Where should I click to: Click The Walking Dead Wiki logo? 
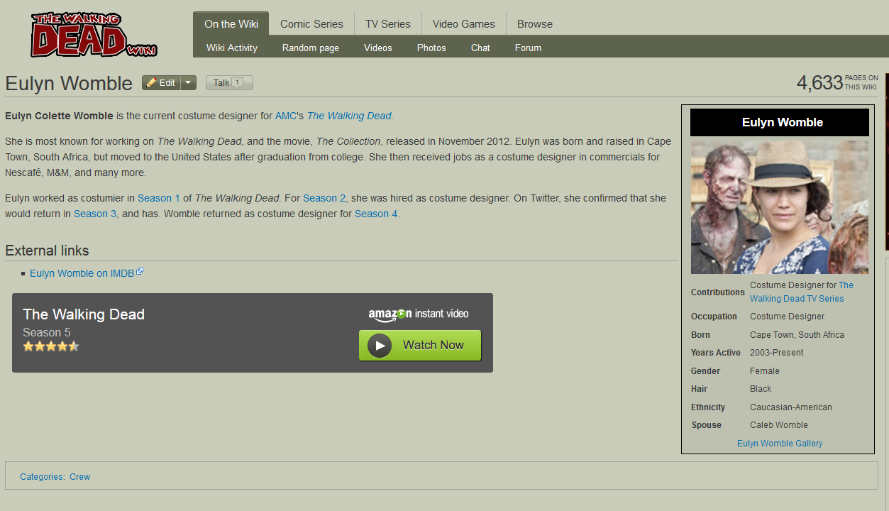pyautogui.click(x=93, y=34)
